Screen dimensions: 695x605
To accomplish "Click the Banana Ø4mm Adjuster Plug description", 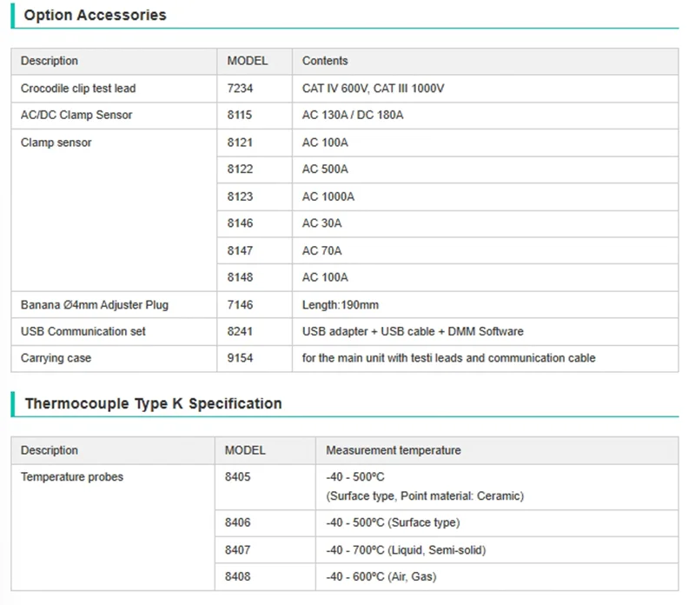I will coord(95,305).
